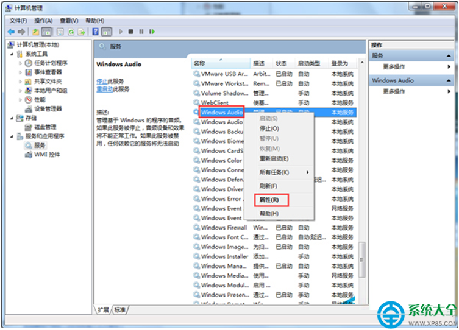
Task: Click the 磁盘管理 disk icon
Action: [x=29, y=127]
